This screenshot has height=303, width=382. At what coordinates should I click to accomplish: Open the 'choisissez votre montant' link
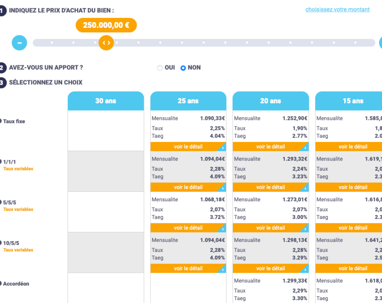point(337,10)
